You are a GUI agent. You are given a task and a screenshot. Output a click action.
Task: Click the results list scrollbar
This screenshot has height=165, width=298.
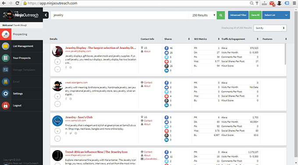click(x=285, y=54)
